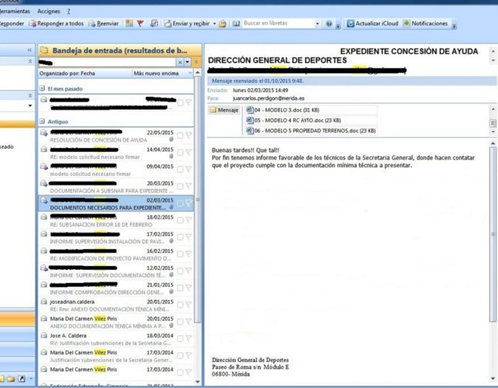Open the Enviar y recibir dropdown arrow
498x388 pixels.
coord(214,24)
